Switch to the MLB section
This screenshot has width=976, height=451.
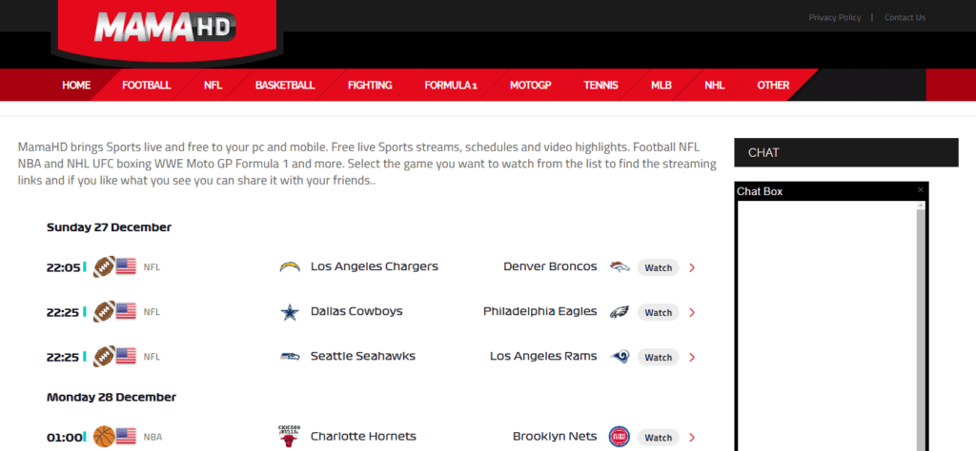coord(661,85)
